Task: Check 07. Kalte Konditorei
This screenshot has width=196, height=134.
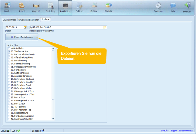Action: [9, 73]
